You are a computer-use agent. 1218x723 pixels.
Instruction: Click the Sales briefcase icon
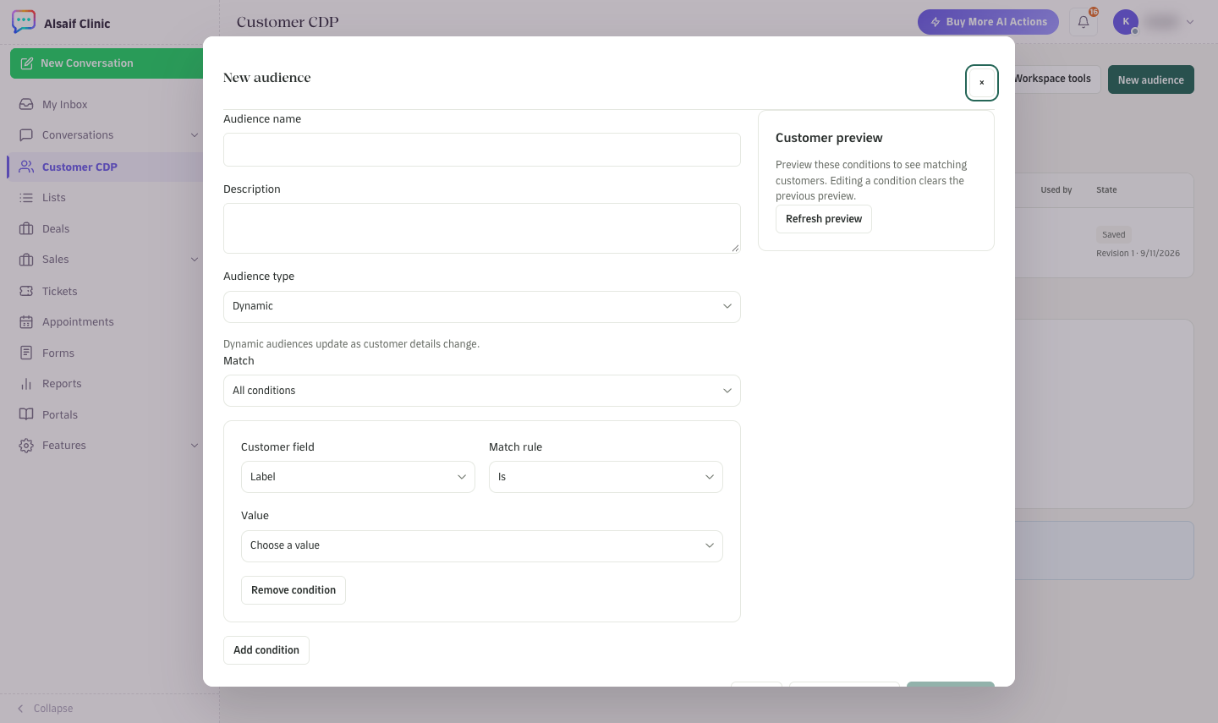[x=26, y=260]
